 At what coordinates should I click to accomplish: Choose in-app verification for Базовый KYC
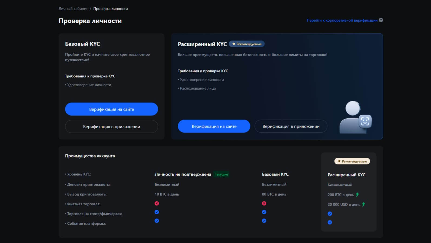pyautogui.click(x=111, y=127)
